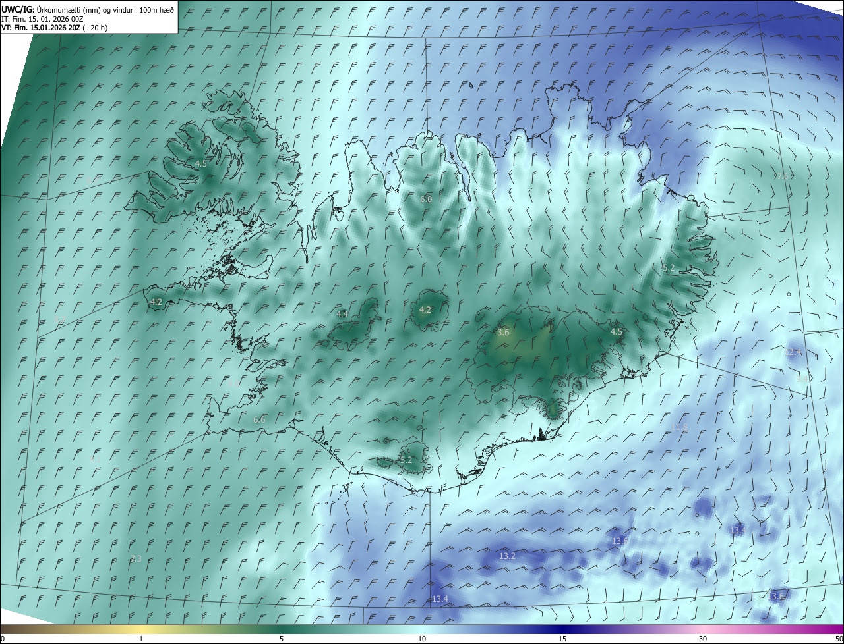Click colour scale tick label 15
Viewport: 844px width, 644px height.
pyautogui.click(x=562, y=639)
